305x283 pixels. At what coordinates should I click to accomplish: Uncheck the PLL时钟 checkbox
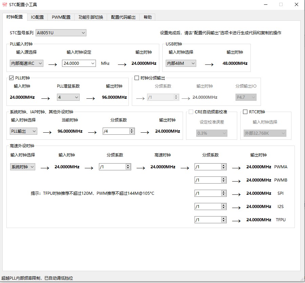[x=12, y=78]
